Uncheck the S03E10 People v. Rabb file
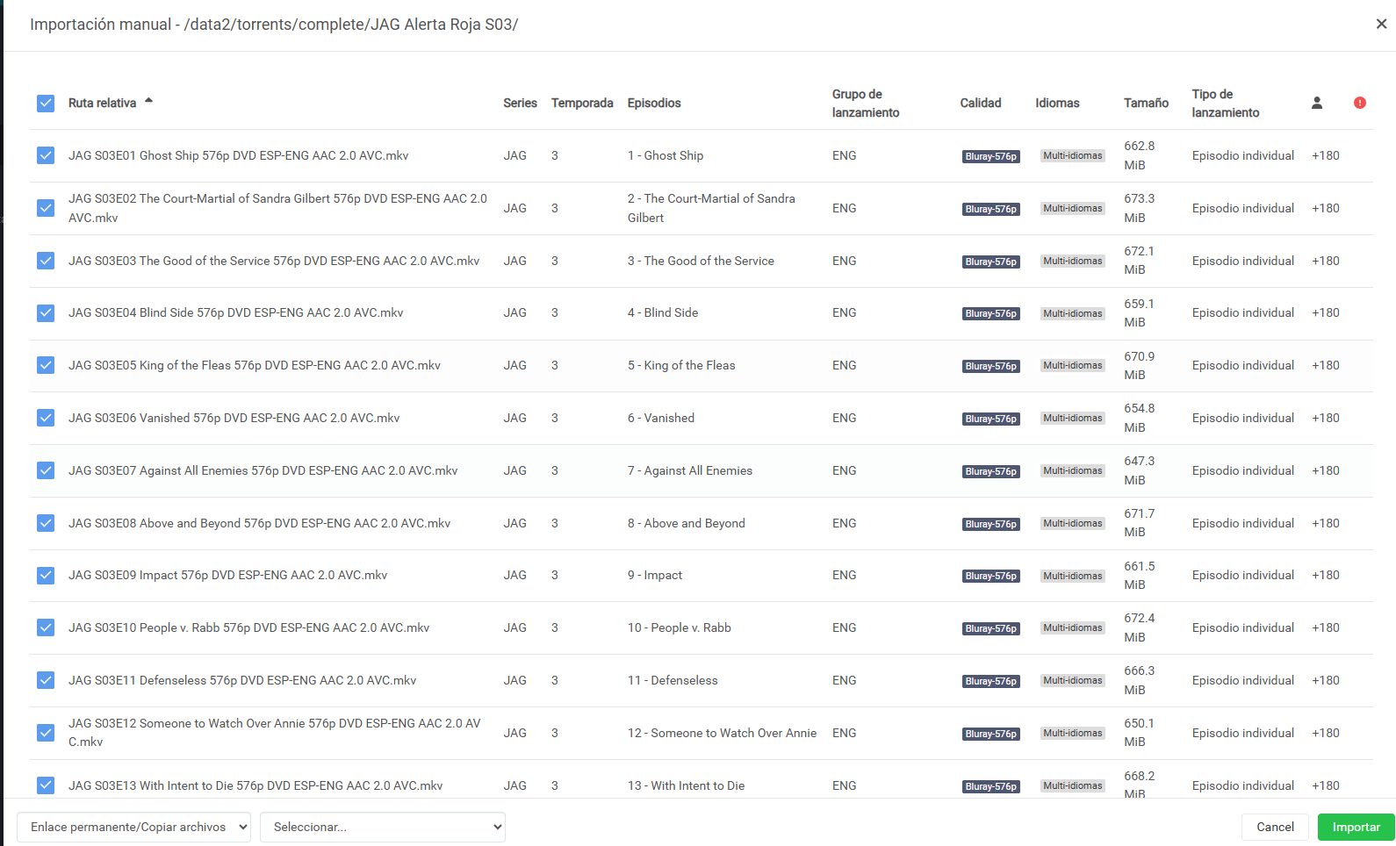This screenshot has width=1396, height=846. tap(46, 627)
